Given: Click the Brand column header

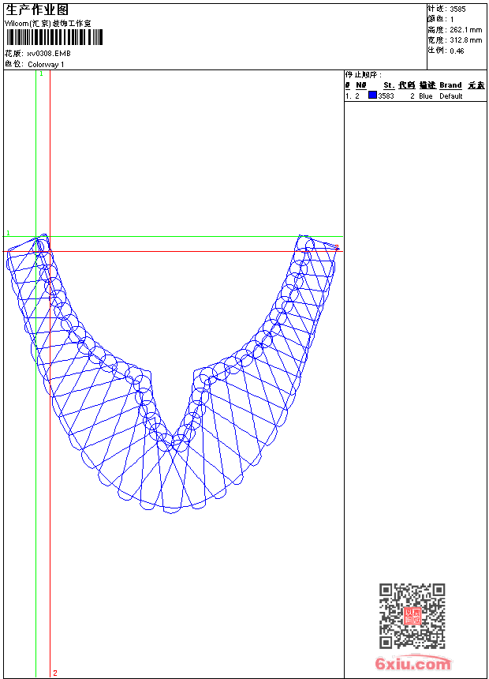Looking at the screenshot, I should (450, 85).
